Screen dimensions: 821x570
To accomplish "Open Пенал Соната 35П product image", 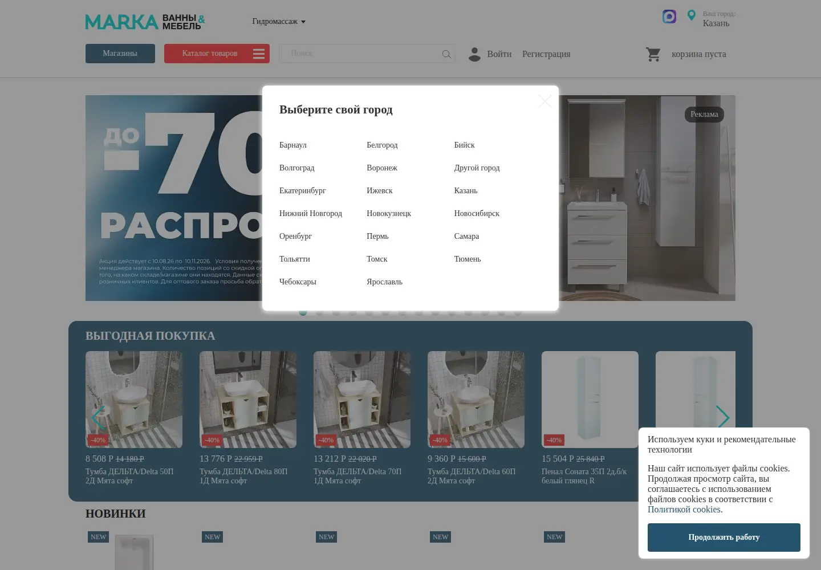I will (590, 400).
